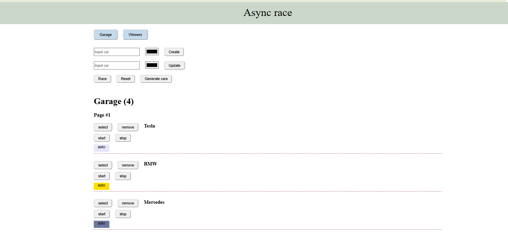Select the BMW car
508x237 pixels.
tap(103, 165)
